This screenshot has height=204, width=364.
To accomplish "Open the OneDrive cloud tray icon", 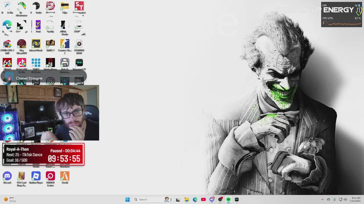I will [x=328, y=199].
